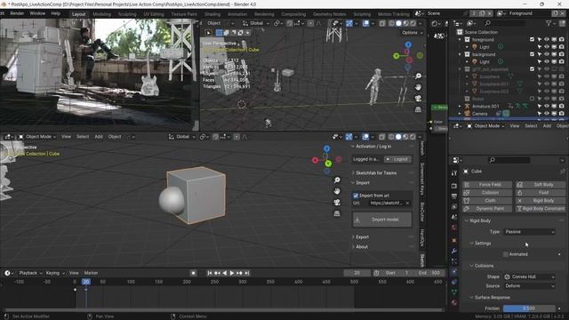Switch to the Modeling workspace tab

click(102, 14)
